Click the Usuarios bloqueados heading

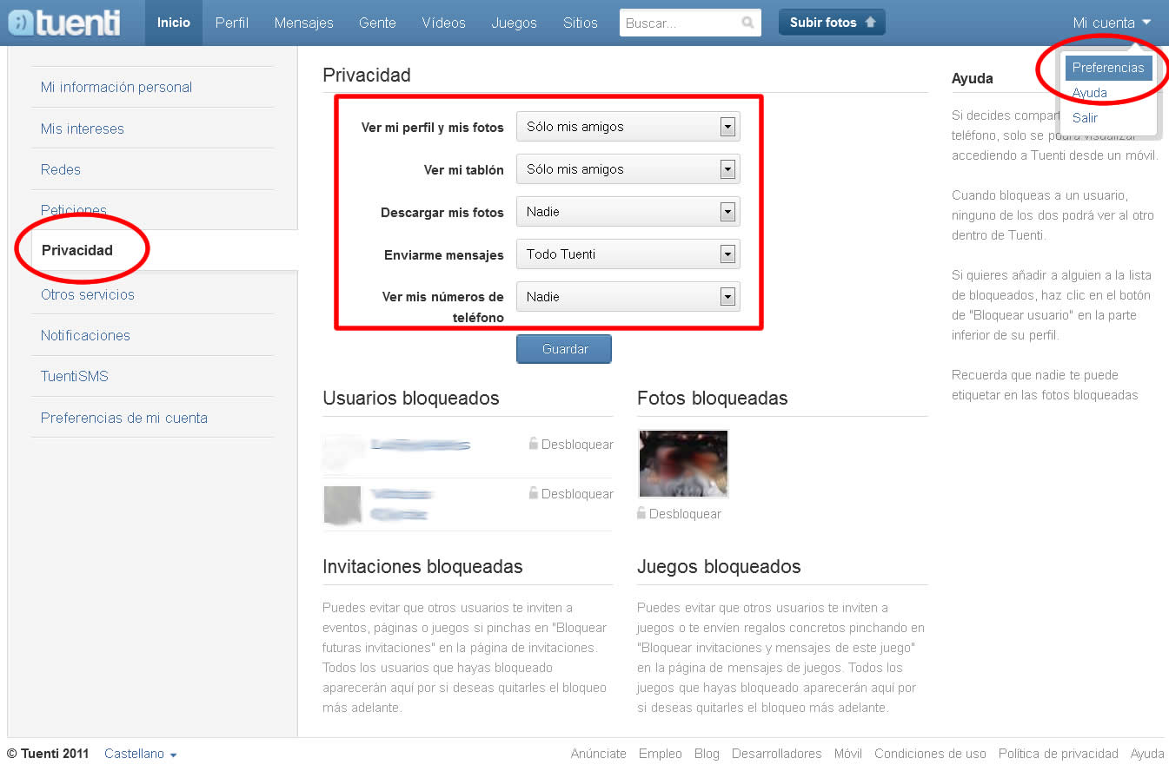[x=411, y=399]
